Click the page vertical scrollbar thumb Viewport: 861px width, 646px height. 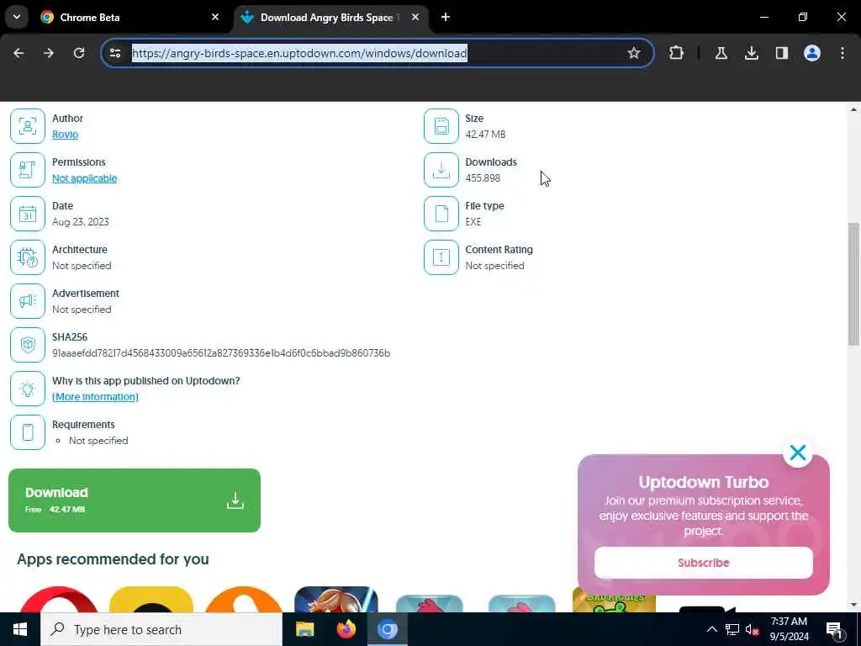pyautogui.click(x=853, y=284)
